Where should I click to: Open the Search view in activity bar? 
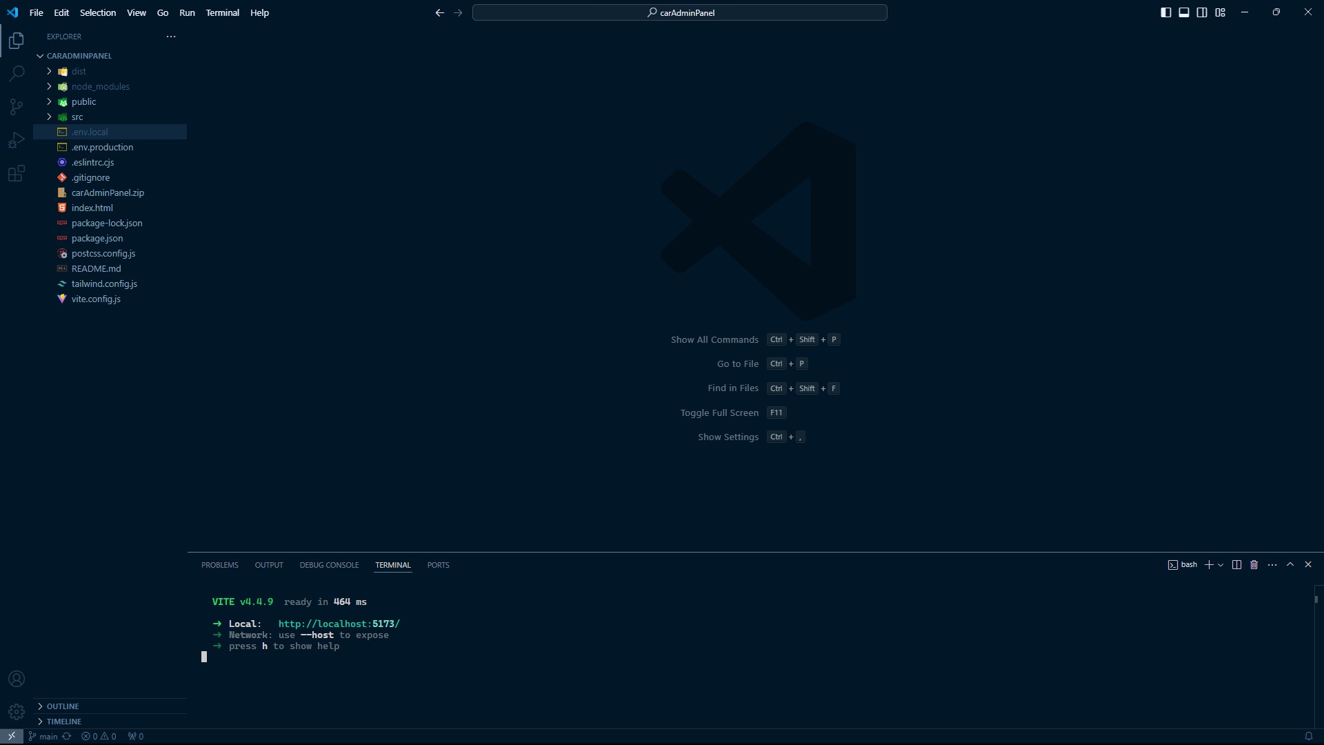pyautogui.click(x=17, y=73)
